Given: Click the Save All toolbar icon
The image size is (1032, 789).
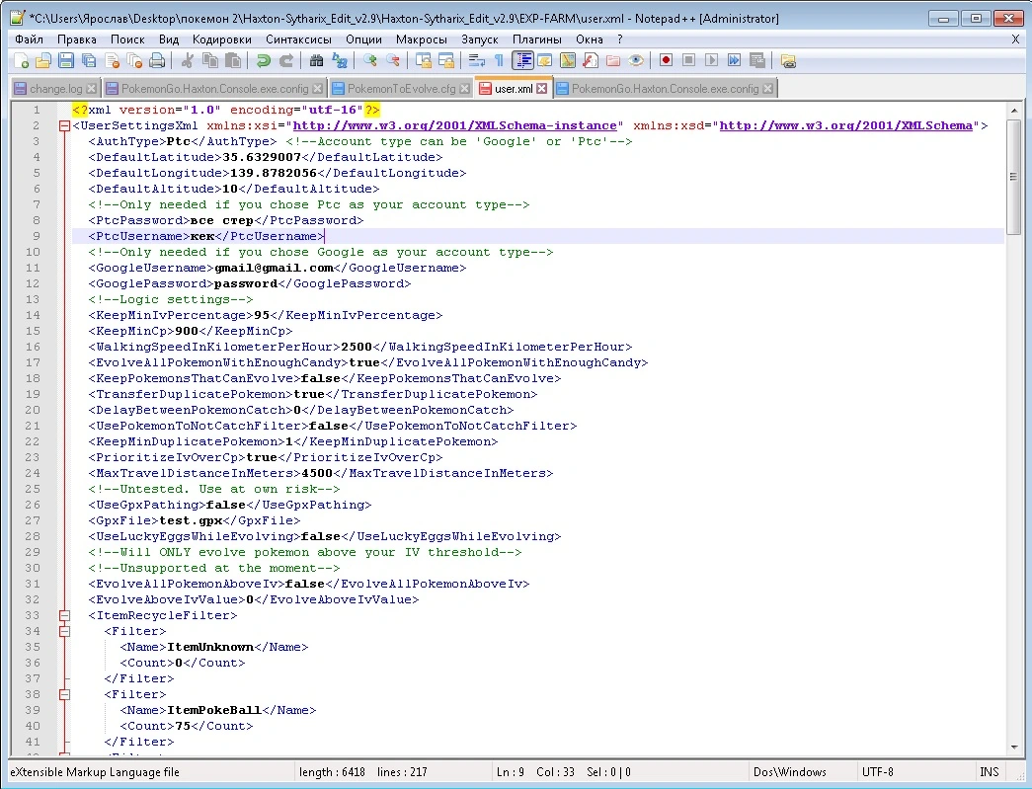Looking at the screenshot, I should click(89, 61).
